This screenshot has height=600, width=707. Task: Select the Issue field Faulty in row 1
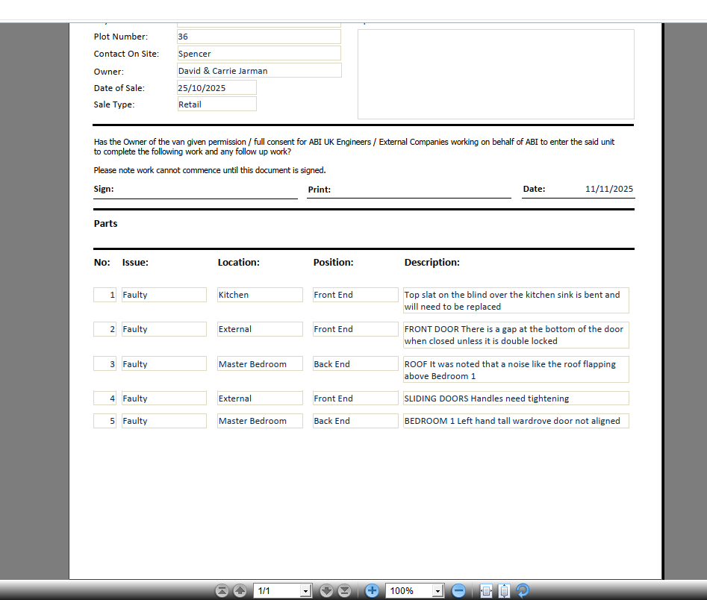(x=164, y=295)
